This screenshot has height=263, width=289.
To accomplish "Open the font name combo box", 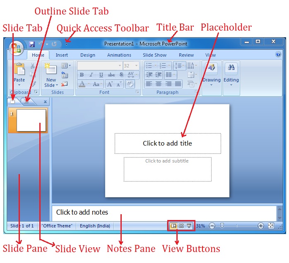I will click(100, 65).
